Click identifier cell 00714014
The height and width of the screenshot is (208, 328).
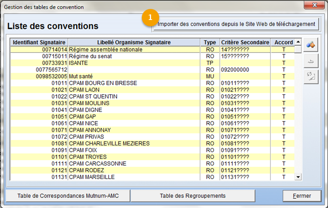coord(39,50)
